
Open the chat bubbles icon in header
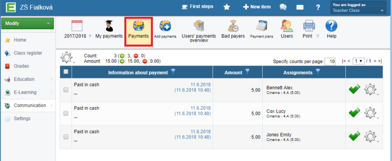pyautogui.click(x=283, y=7)
